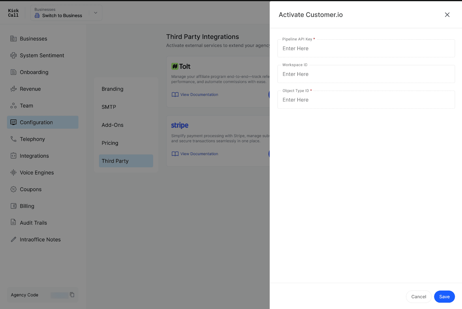Image resolution: width=462 pixels, height=309 pixels.
Task: Open the Onboarding section
Action: 43,72
